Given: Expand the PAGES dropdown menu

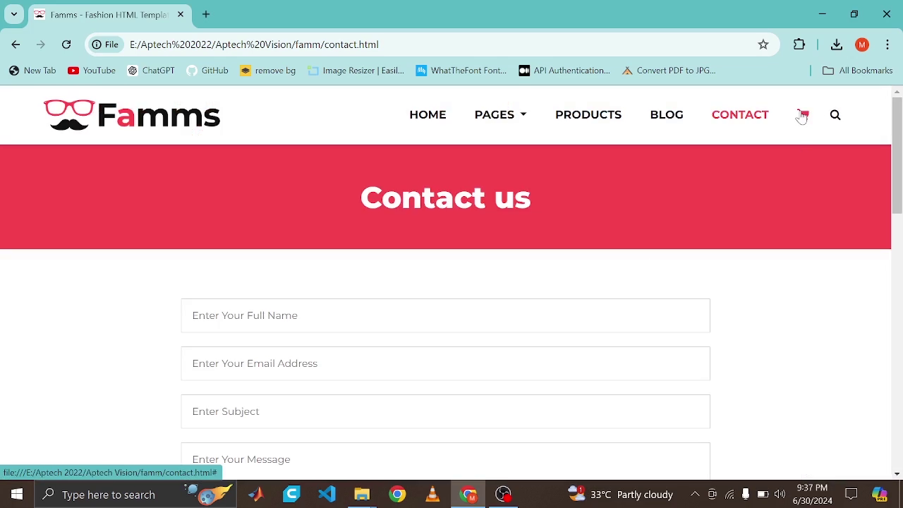Looking at the screenshot, I should point(500,114).
